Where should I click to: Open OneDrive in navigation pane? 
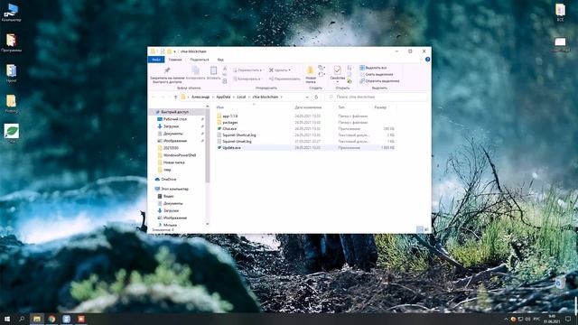coord(169,179)
